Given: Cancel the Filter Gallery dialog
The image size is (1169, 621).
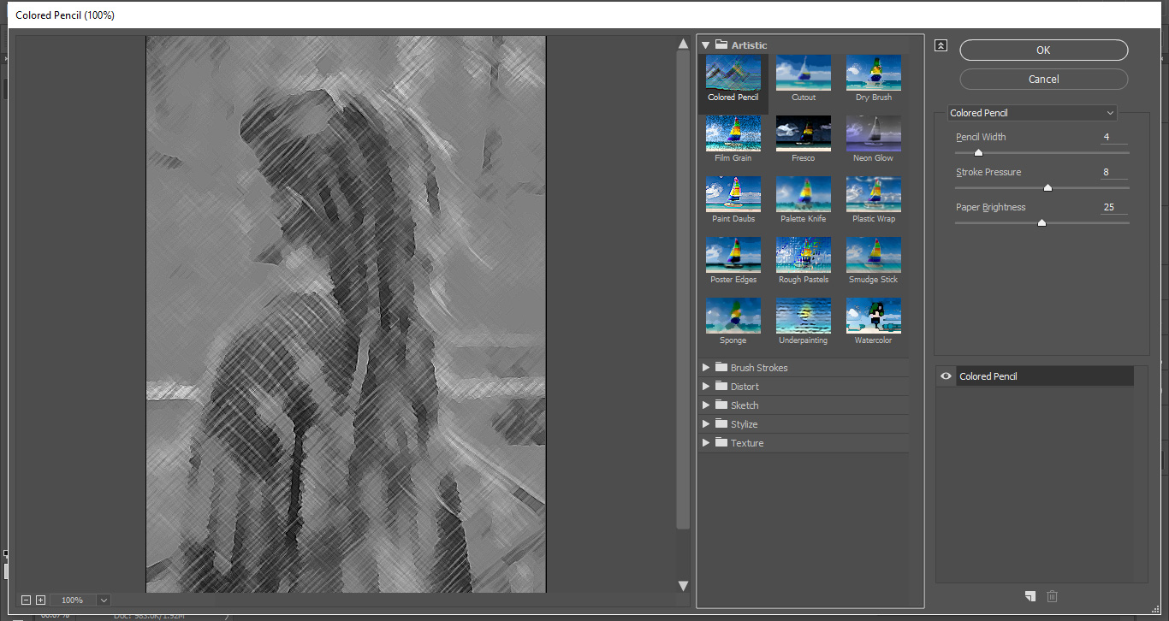Looking at the screenshot, I should 1042,79.
